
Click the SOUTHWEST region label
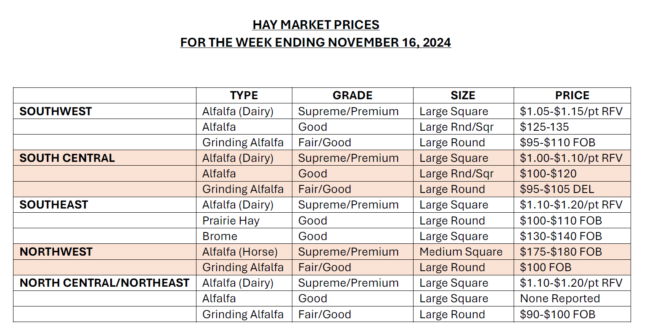click(x=56, y=111)
